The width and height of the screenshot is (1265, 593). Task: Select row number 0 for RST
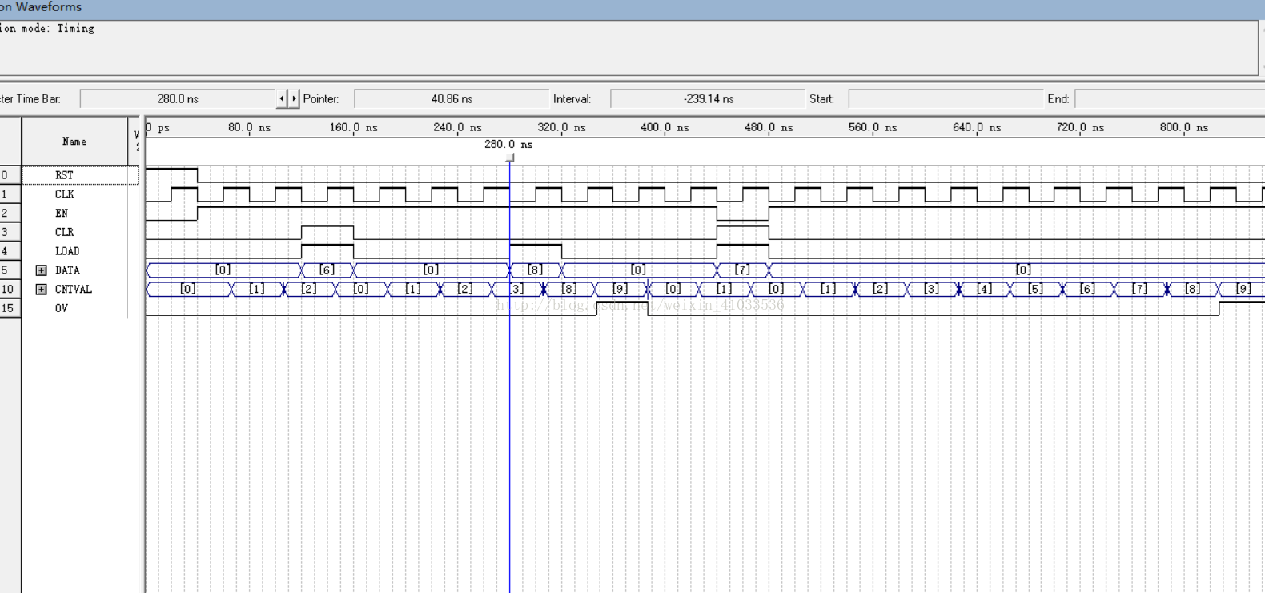pos(10,175)
